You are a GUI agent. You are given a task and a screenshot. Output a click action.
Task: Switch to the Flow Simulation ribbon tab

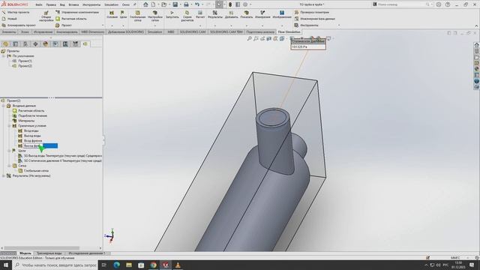click(289, 31)
